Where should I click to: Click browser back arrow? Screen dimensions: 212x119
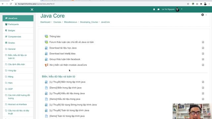3,4
